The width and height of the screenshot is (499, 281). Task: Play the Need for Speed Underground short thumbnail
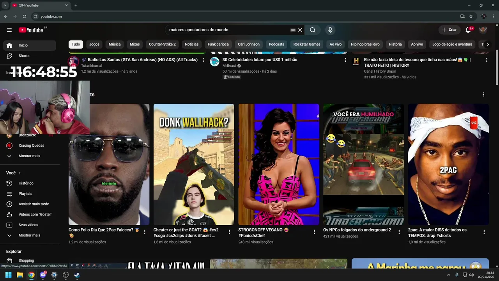click(363, 164)
